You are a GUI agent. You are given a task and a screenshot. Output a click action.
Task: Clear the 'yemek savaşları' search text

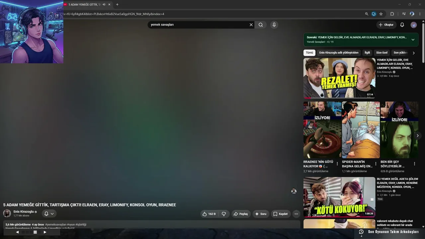(x=251, y=25)
